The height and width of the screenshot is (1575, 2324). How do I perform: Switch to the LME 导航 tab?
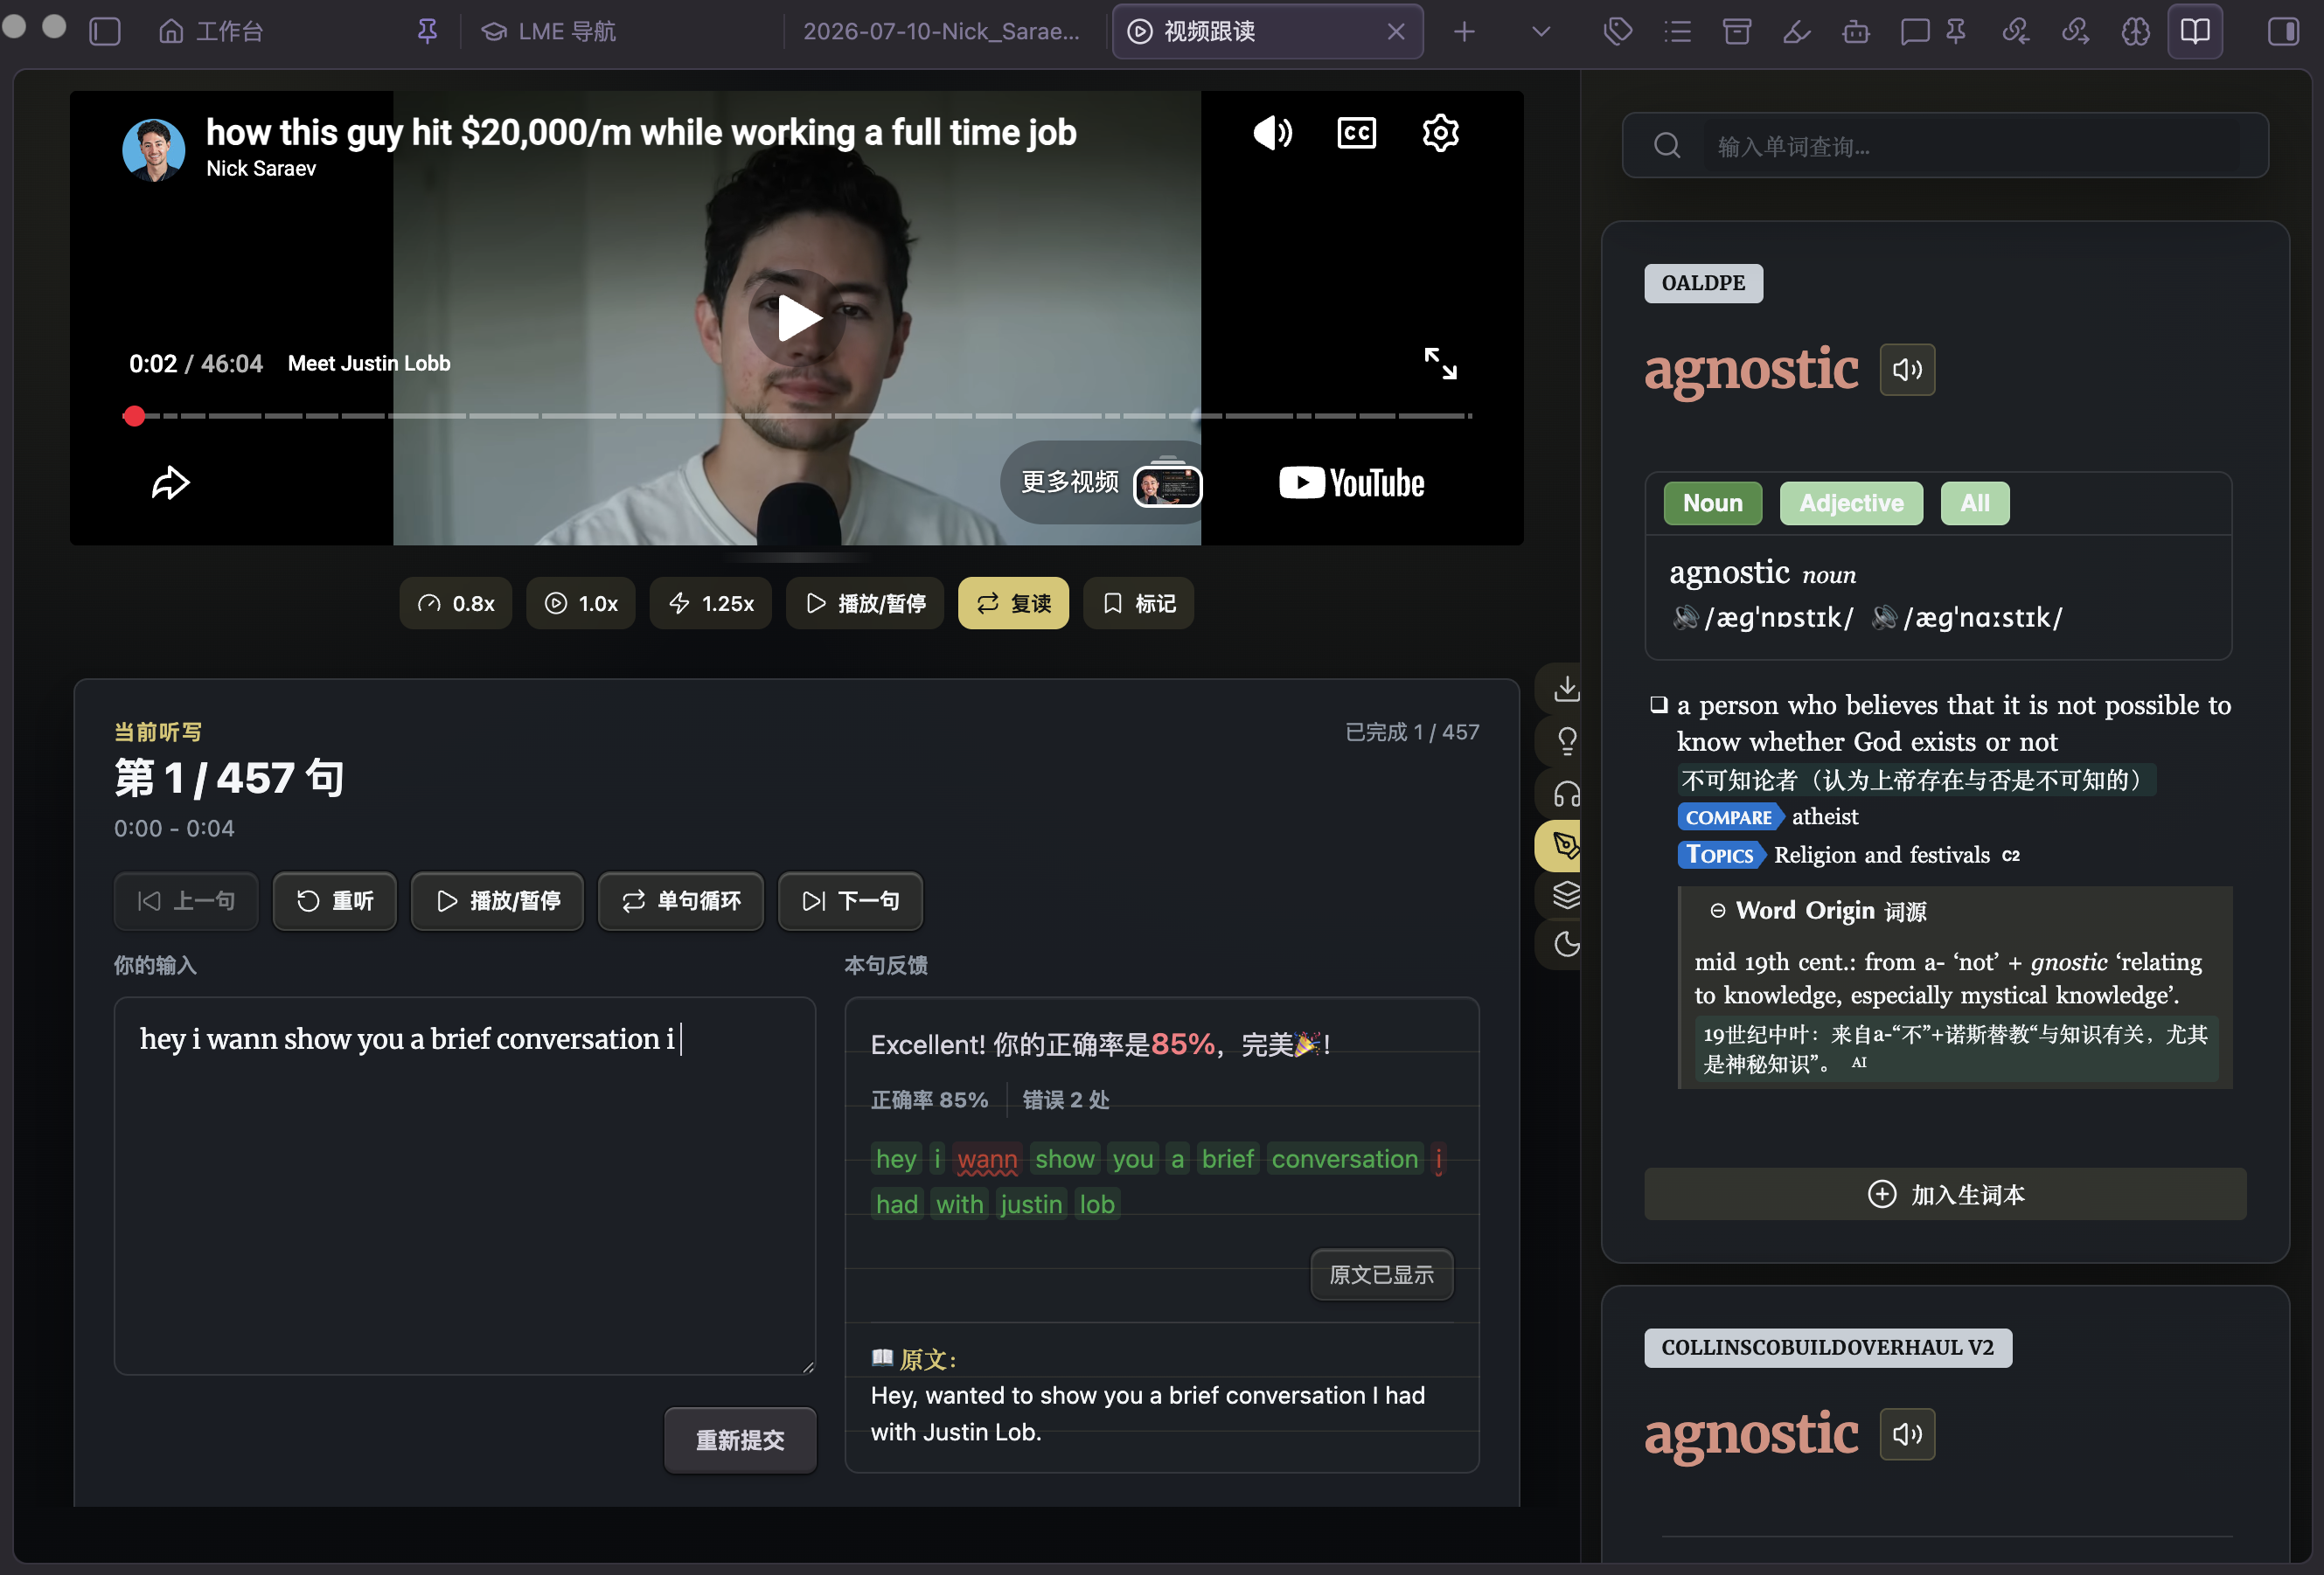tap(549, 32)
